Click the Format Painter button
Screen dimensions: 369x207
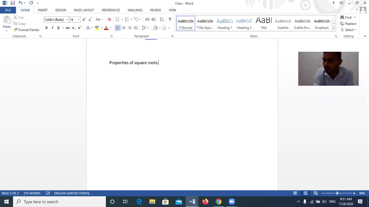27,30
